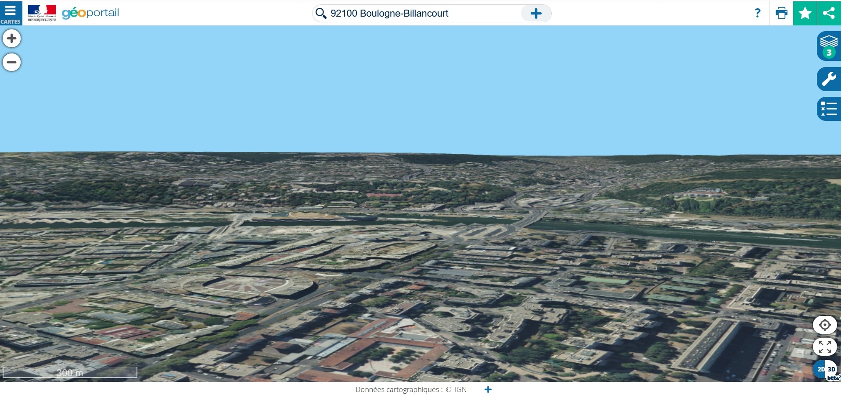The height and width of the screenshot is (396, 841).
Task: Click the search magnifier icon
Action: pyautogui.click(x=321, y=14)
